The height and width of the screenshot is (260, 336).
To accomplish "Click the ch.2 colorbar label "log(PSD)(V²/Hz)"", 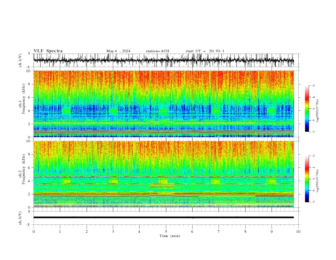I will click(x=318, y=181).
